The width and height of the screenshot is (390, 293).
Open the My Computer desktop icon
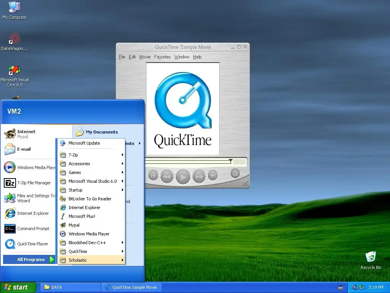click(x=14, y=10)
